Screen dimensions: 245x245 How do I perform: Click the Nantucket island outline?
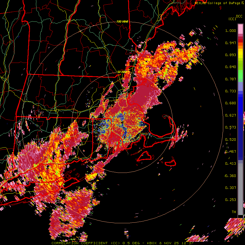point(170,162)
